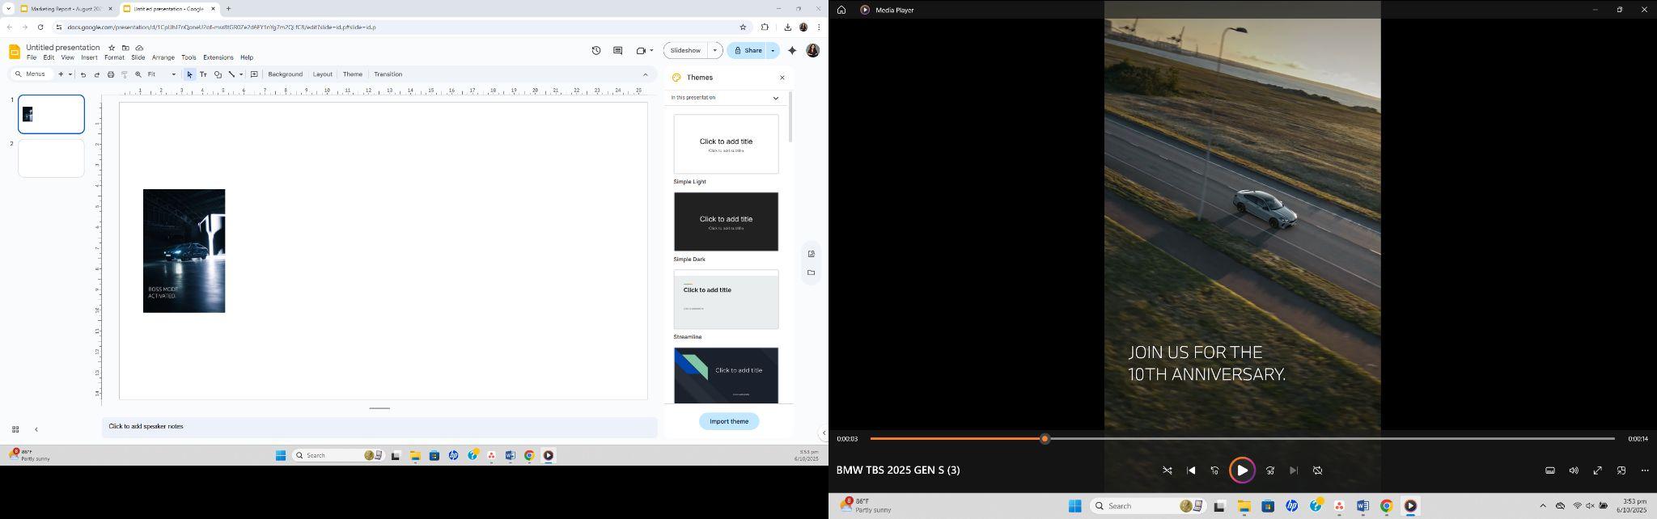Viewport: 1657px width, 519px height.
Task: Click the Layout button
Action: pyautogui.click(x=322, y=74)
